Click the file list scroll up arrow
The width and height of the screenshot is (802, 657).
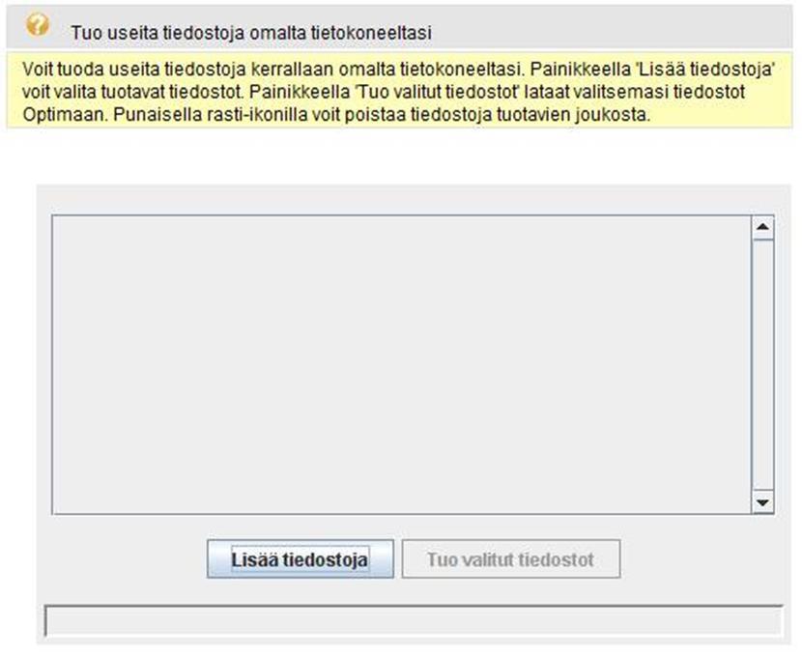pos(762,227)
